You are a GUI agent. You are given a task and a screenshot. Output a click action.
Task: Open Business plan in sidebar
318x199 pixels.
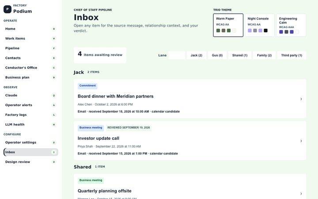[30, 77]
